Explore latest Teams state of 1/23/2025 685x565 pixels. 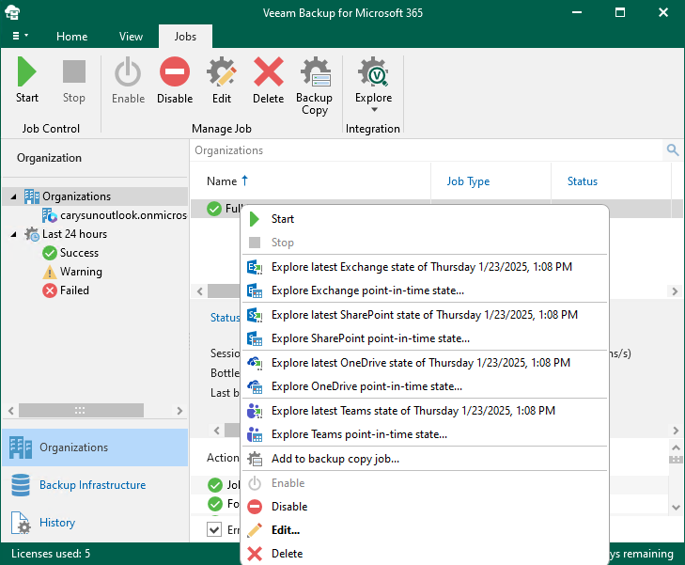pyautogui.click(x=425, y=411)
